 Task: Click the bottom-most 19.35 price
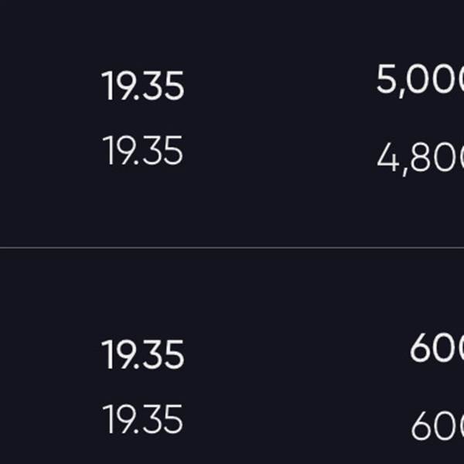click(x=142, y=419)
